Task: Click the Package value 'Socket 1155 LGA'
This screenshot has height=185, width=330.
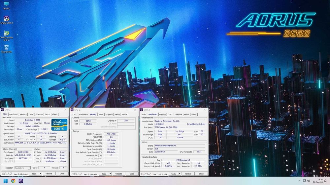Action: coord(33,126)
